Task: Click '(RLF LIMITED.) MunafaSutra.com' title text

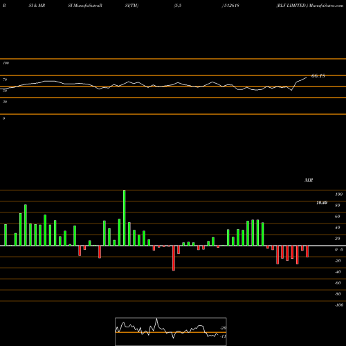Action: pyautogui.click(x=310, y=6)
